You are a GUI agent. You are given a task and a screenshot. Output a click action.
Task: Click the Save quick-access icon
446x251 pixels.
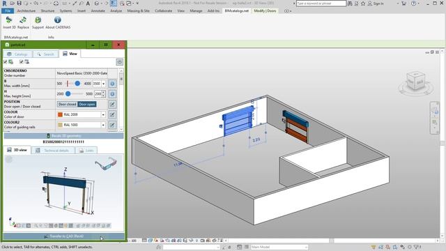[x=19, y=3]
